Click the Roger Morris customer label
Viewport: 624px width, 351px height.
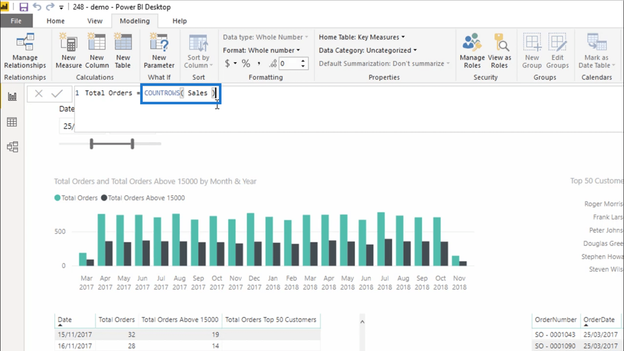[604, 204]
